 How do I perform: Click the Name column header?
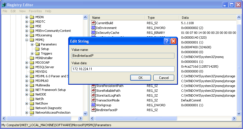[117, 18]
